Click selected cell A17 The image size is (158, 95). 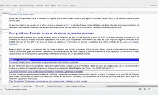pyautogui.click(x=5, y=31)
